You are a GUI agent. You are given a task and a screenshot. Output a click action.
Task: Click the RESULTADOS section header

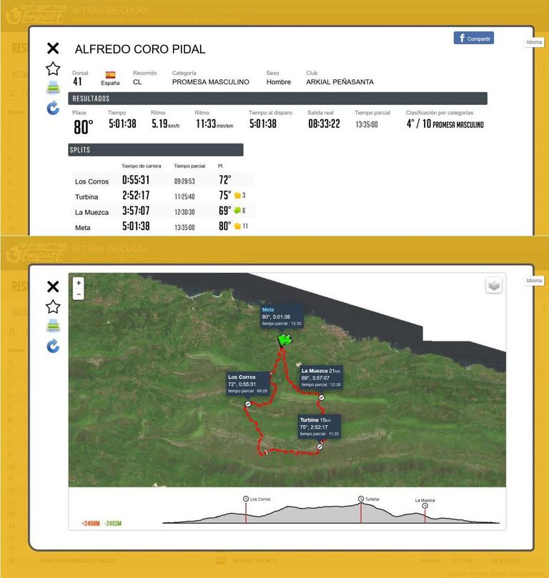[x=277, y=99]
